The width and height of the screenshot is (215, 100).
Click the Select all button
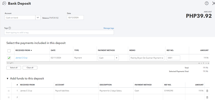click(x=14, y=68)
